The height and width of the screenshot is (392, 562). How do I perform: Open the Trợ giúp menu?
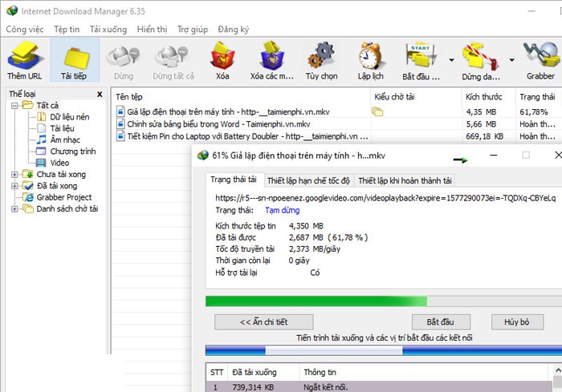[x=193, y=30]
